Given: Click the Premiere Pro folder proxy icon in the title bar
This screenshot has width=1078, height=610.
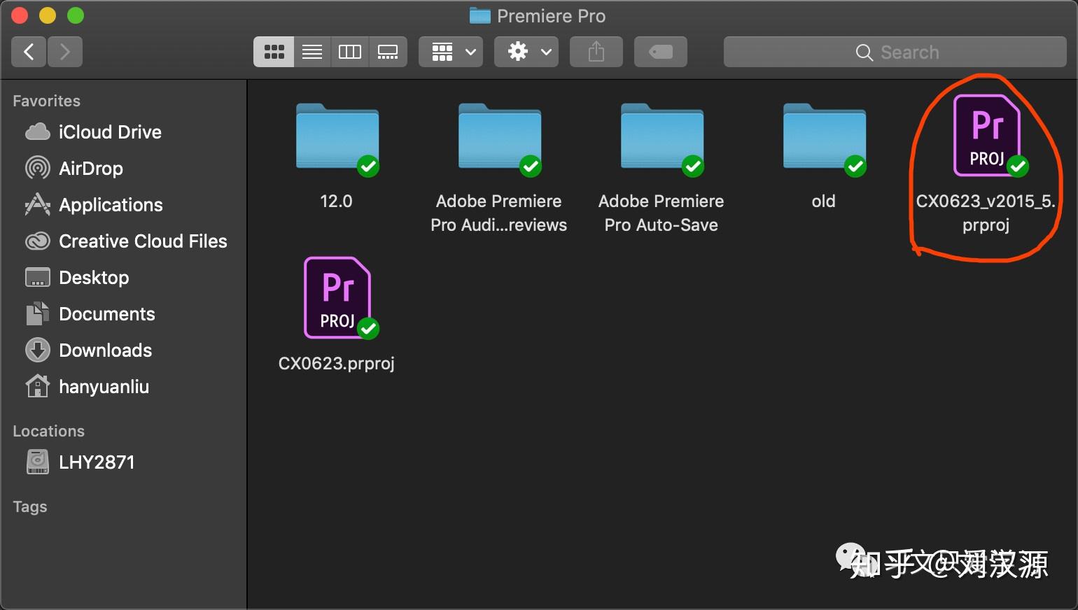Looking at the screenshot, I should tap(479, 15).
